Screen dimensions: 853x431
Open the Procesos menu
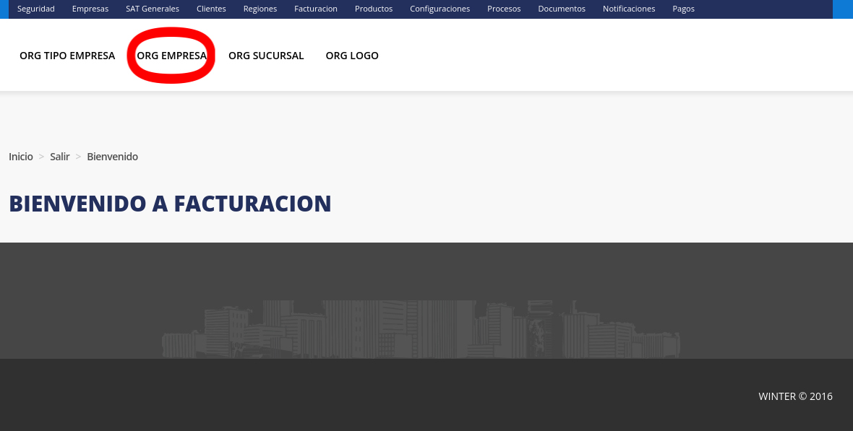pos(504,9)
